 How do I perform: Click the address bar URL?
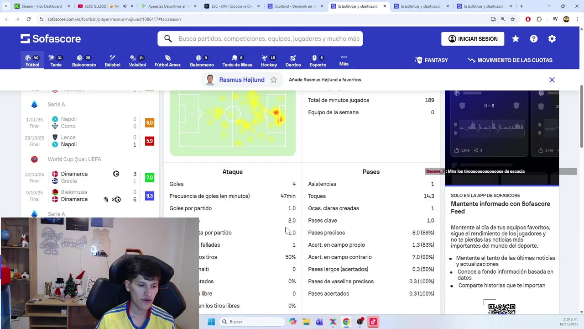(x=114, y=19)
